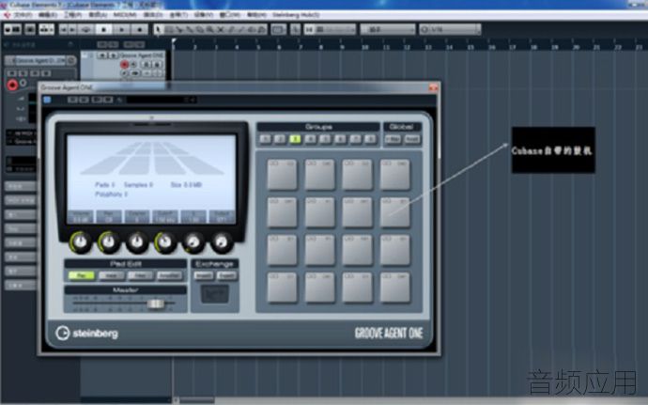
Task: Open the 文件 (File) menu
Action: pyautogui.click(x=23, y=15)
